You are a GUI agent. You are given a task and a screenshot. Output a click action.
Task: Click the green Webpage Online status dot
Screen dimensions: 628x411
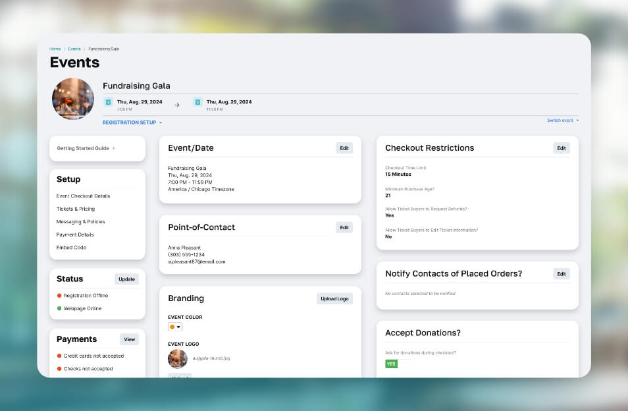click(59, 308)
